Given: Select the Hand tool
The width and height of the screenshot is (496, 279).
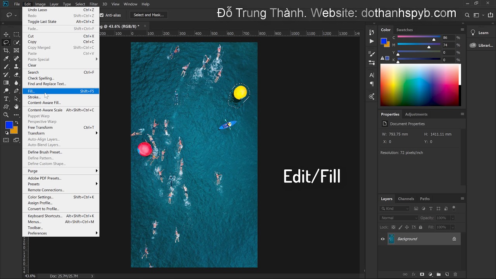Looking at the screenshot, I should coord(16,107).
